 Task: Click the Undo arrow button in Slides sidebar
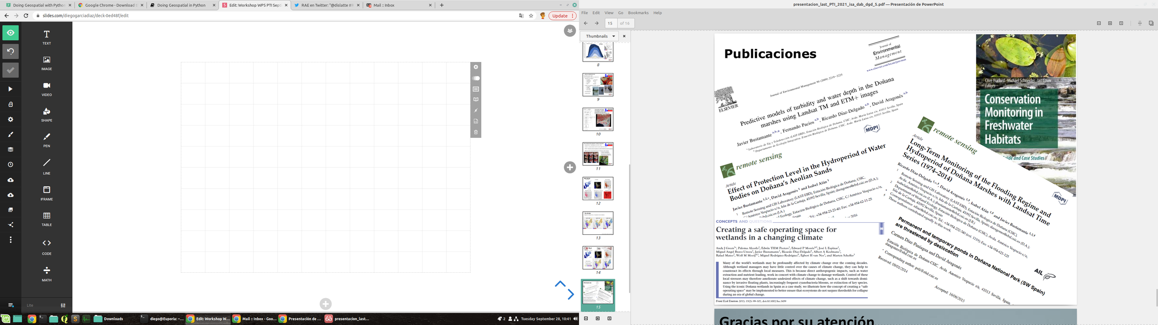coord(11,51)
